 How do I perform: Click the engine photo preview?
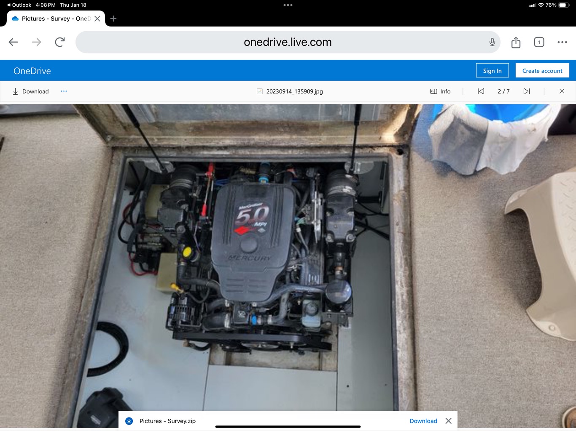(x=288, y=266)
